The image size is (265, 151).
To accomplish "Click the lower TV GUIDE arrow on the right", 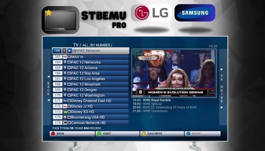I will (221, 108).
